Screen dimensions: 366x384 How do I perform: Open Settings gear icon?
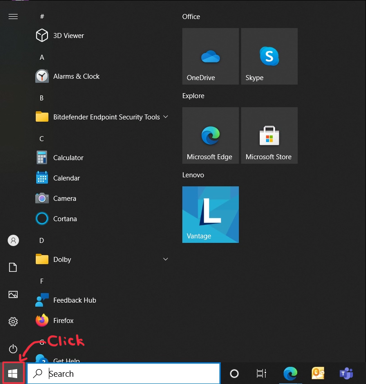[13, 322]
